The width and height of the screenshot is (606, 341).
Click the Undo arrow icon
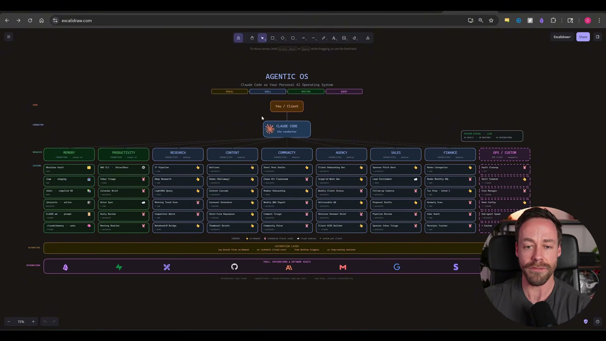point(45,321)
